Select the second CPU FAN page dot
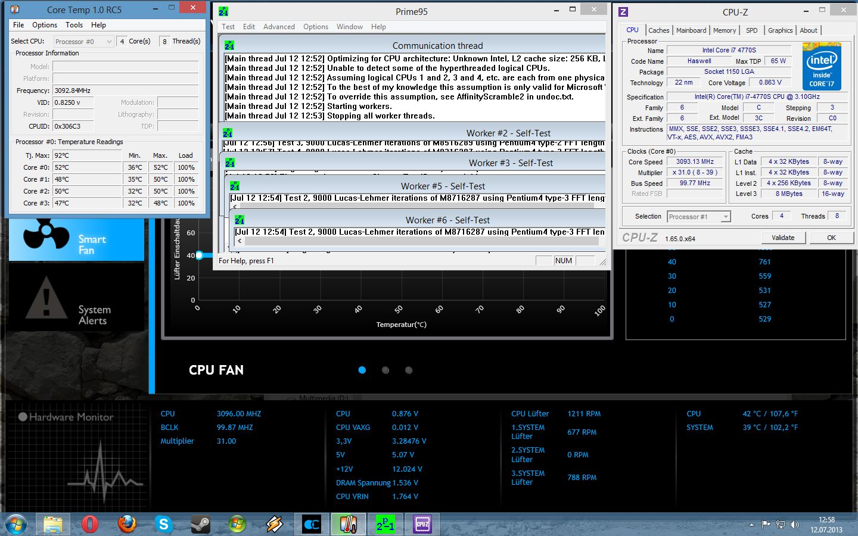This screenshot has height=536, width=858. click(386, 370)
